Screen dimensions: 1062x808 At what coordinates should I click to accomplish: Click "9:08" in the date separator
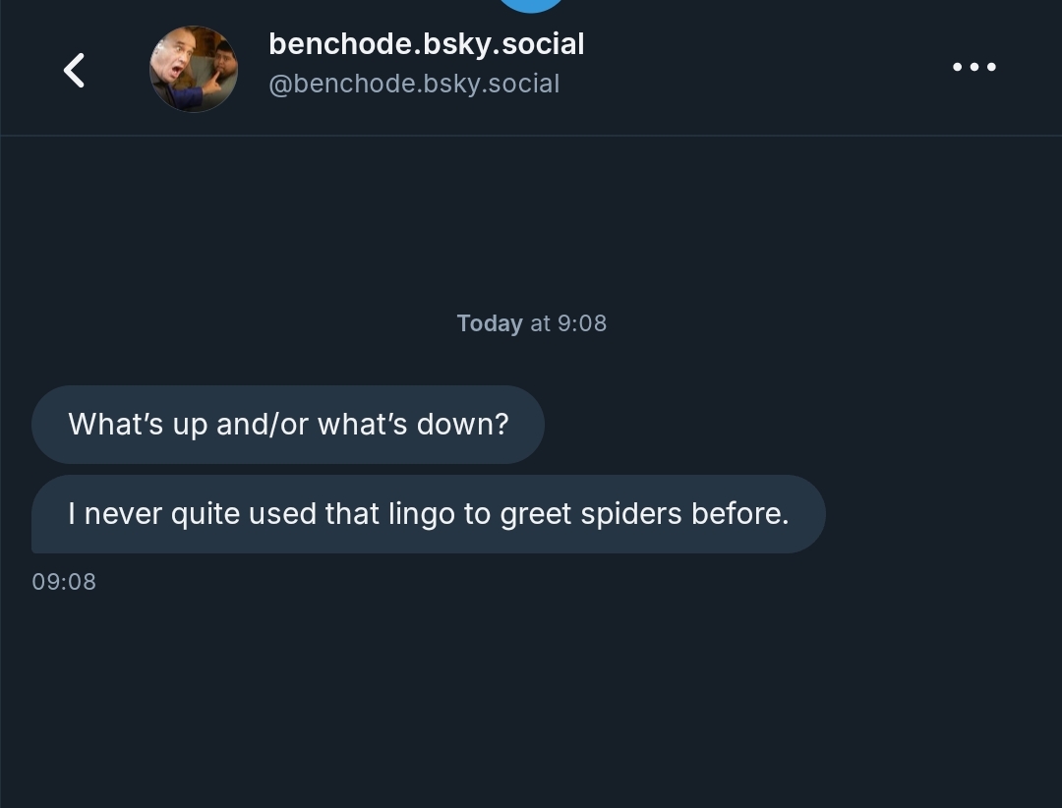coord(581,323)
